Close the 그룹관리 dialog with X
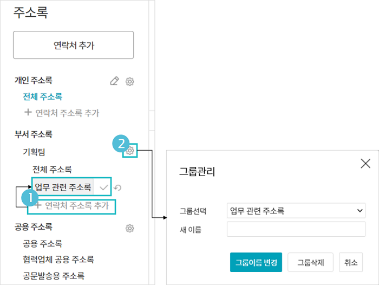 [365, 163]
